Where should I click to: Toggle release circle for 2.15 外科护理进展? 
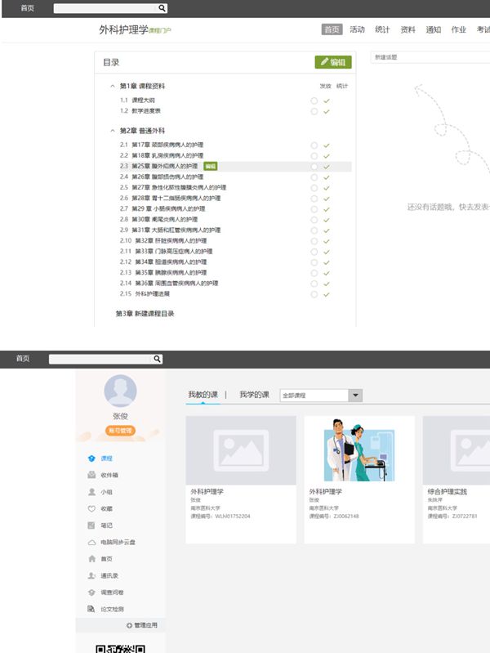pyautogui.click(x=314, y=293)
